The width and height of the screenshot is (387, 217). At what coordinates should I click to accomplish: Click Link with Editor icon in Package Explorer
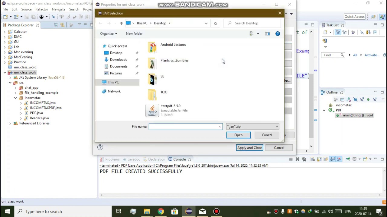(x=62, y=25)
